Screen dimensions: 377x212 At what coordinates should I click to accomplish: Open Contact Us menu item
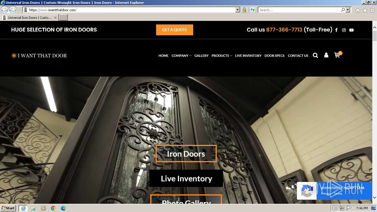298,56
